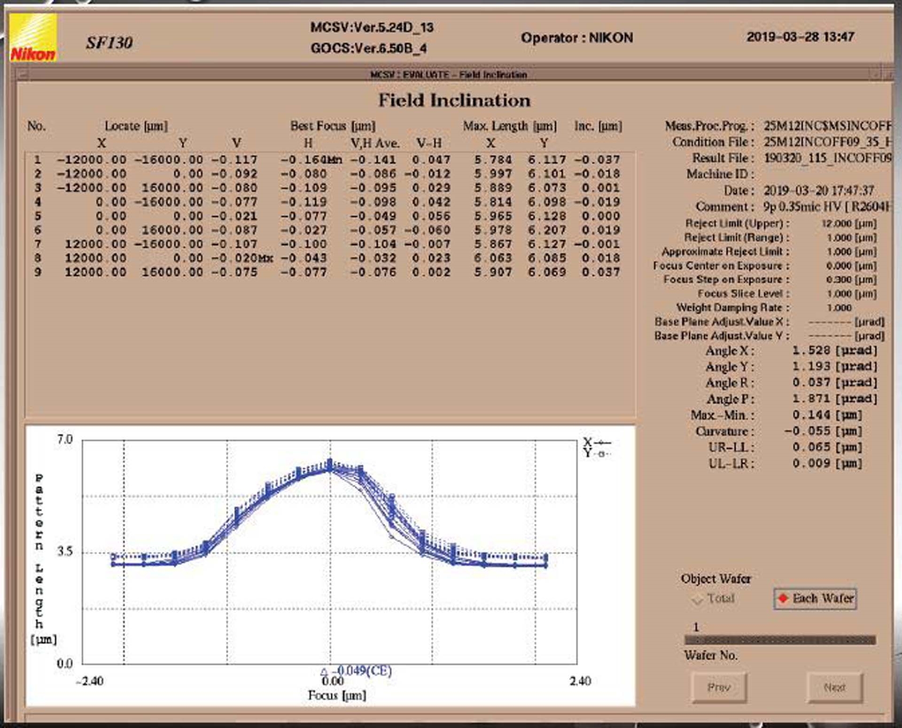Click the Angle R value 0.037
902x728 pixels.
(811, 383)
